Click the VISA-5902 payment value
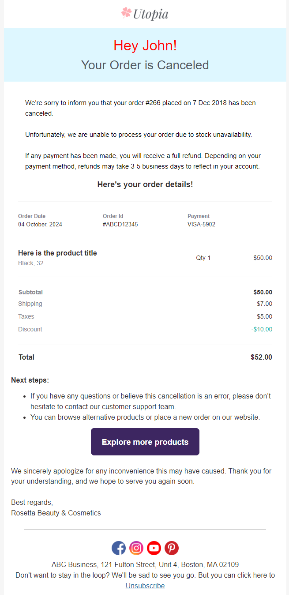 (x=202, y=224)
